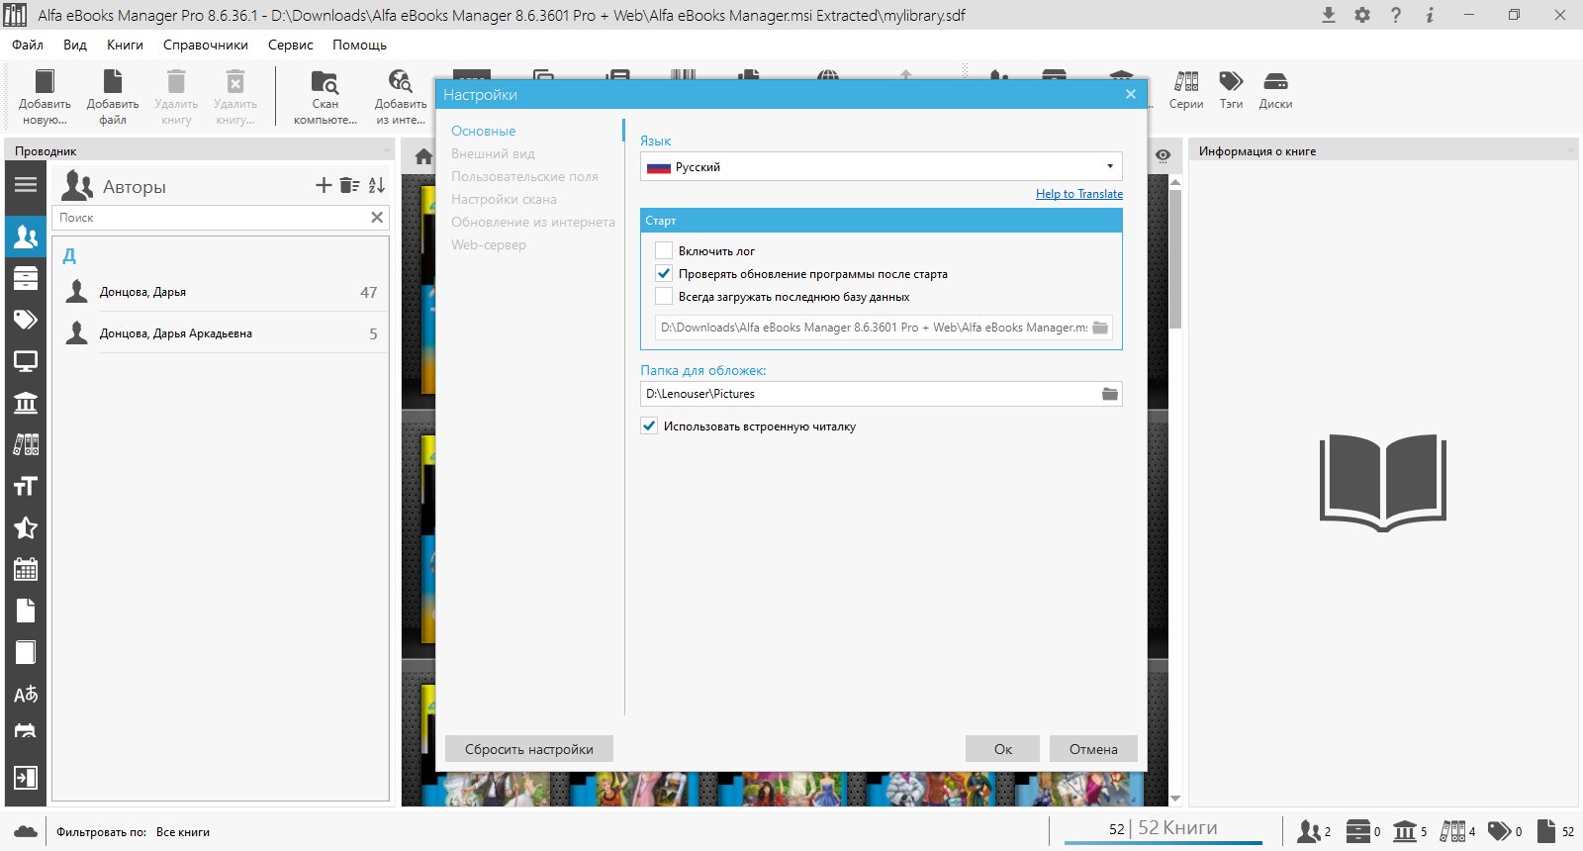Select author Донцова, Дарья with 47 books
This screenshot has width=1583, height=851.
tap(220, 292)
